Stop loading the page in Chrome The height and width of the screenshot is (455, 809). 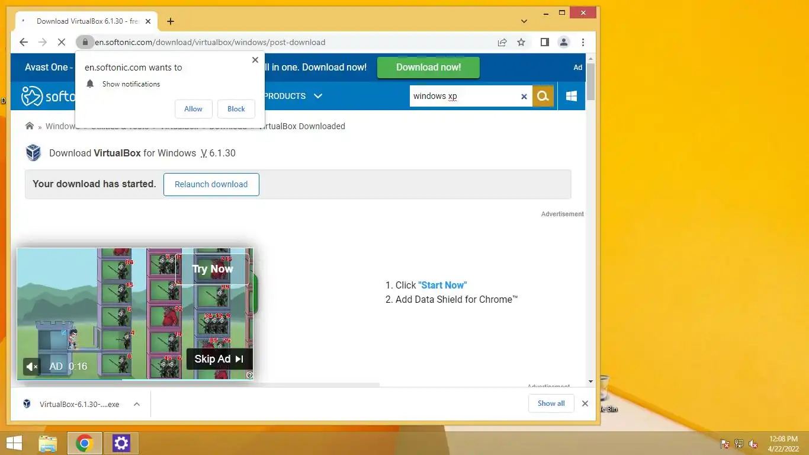click(62, 42)
